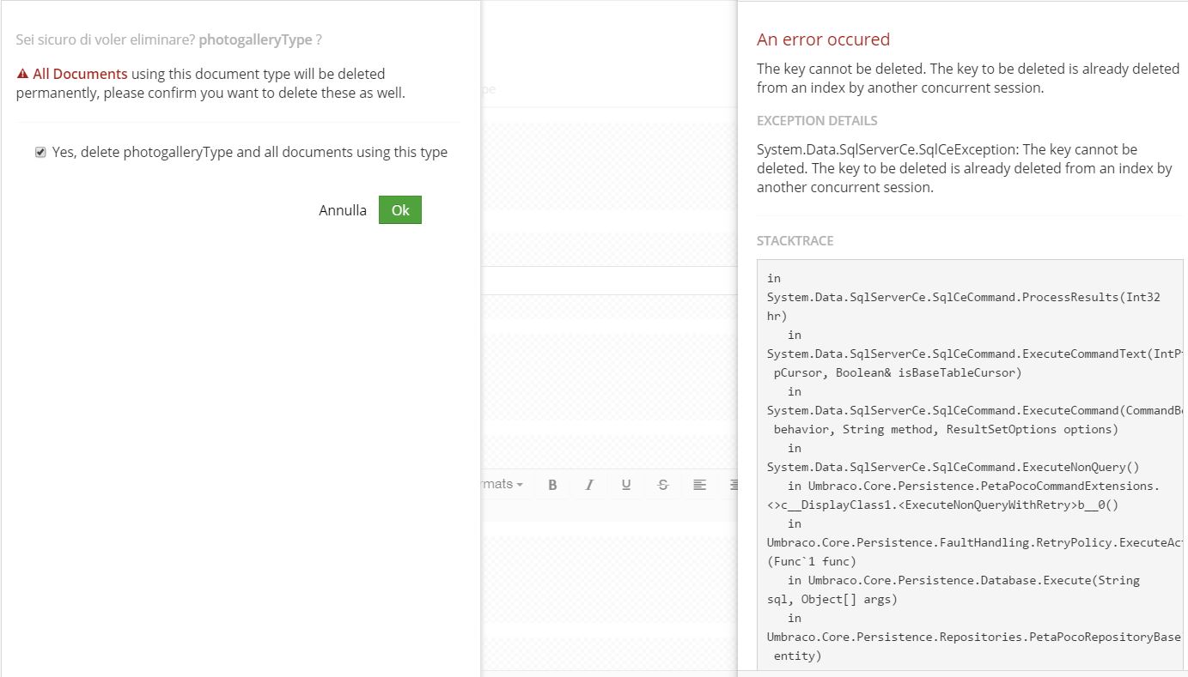Click the EXCEPTION DETAILS section label
Image resolution: width=1188 pixels, height=677 pixels.
[817, 121]
